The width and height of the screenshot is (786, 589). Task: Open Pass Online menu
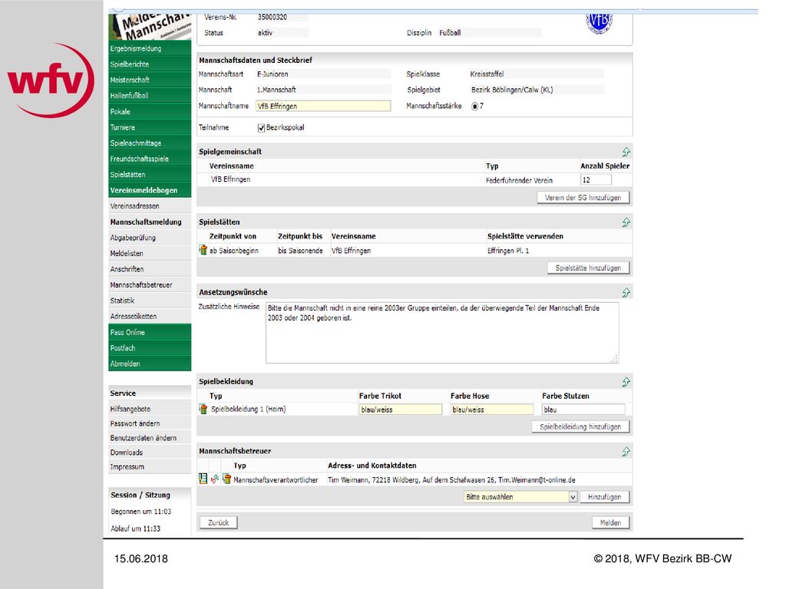click(x=150, y=332)
